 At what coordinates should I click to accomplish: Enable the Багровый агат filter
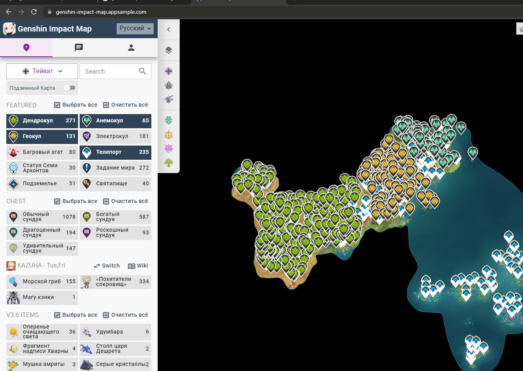pyautogui.click(x=42, y=152)
